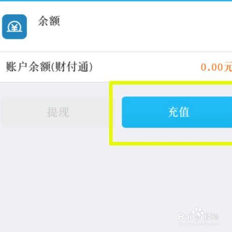Open the 账户余额(财付通) row
This screenshot has width=232, height=232.
coord(116,67)
